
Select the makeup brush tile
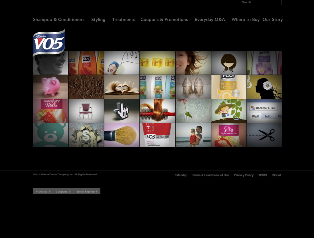pyautogui.click(x=122, y=135)
